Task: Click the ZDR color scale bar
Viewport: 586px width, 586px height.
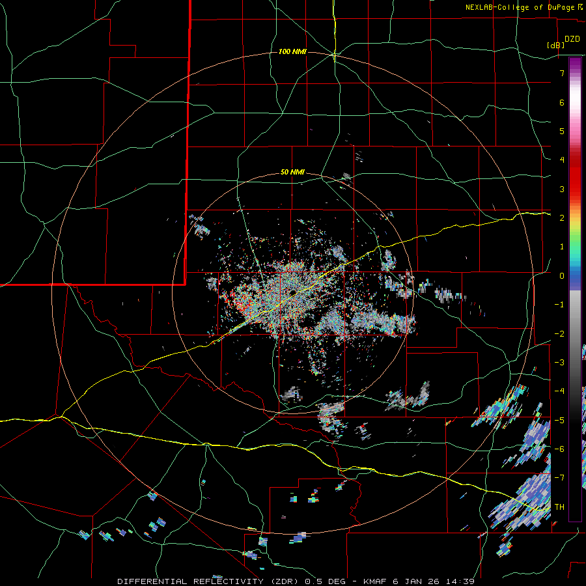Action: (575, 289)
